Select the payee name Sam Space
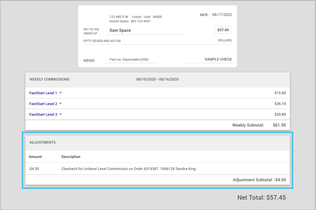Screen dimensions: 316x210 pos(120,31)
